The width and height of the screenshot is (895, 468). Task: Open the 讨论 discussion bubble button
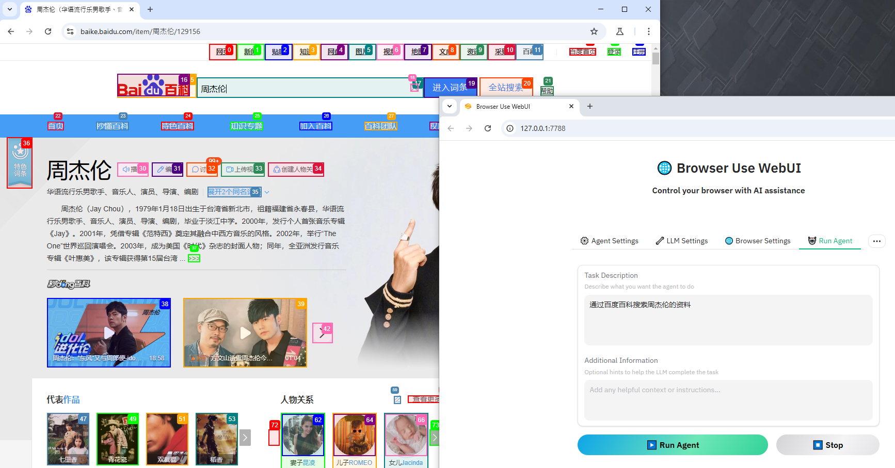202,169
